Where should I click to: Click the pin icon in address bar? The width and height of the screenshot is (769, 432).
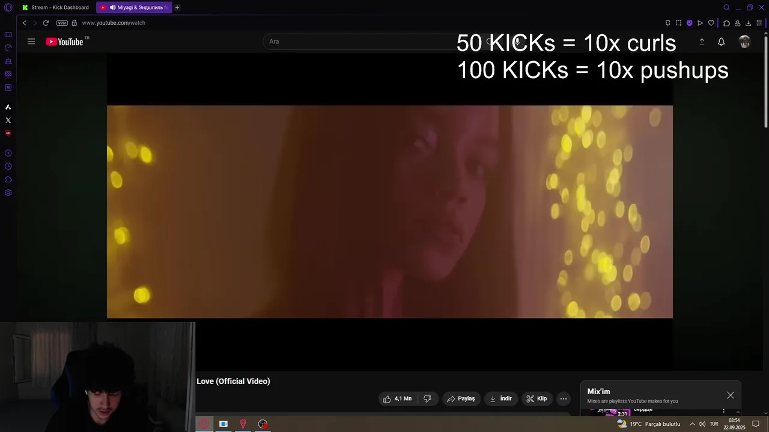[667, 23]
